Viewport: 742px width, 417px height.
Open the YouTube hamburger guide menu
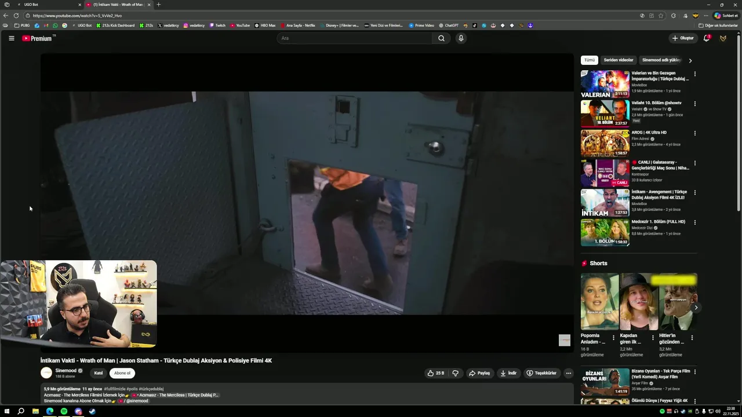[x=11, y=38]
